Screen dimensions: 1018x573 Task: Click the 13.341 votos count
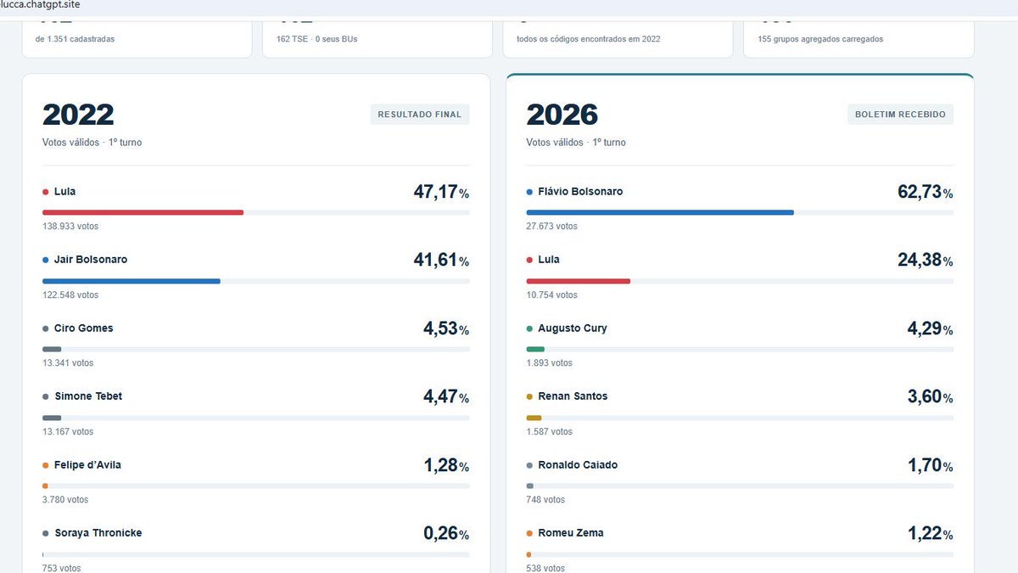[68, 363]
